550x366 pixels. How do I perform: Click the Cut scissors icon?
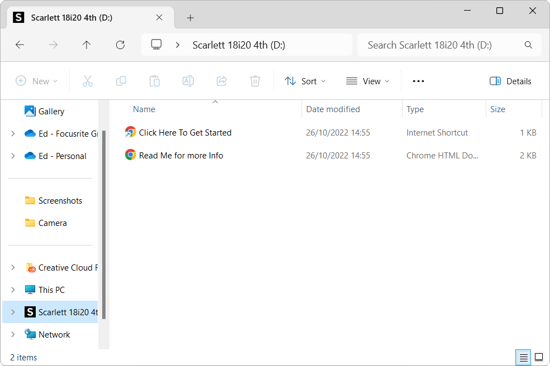point(88,81)
